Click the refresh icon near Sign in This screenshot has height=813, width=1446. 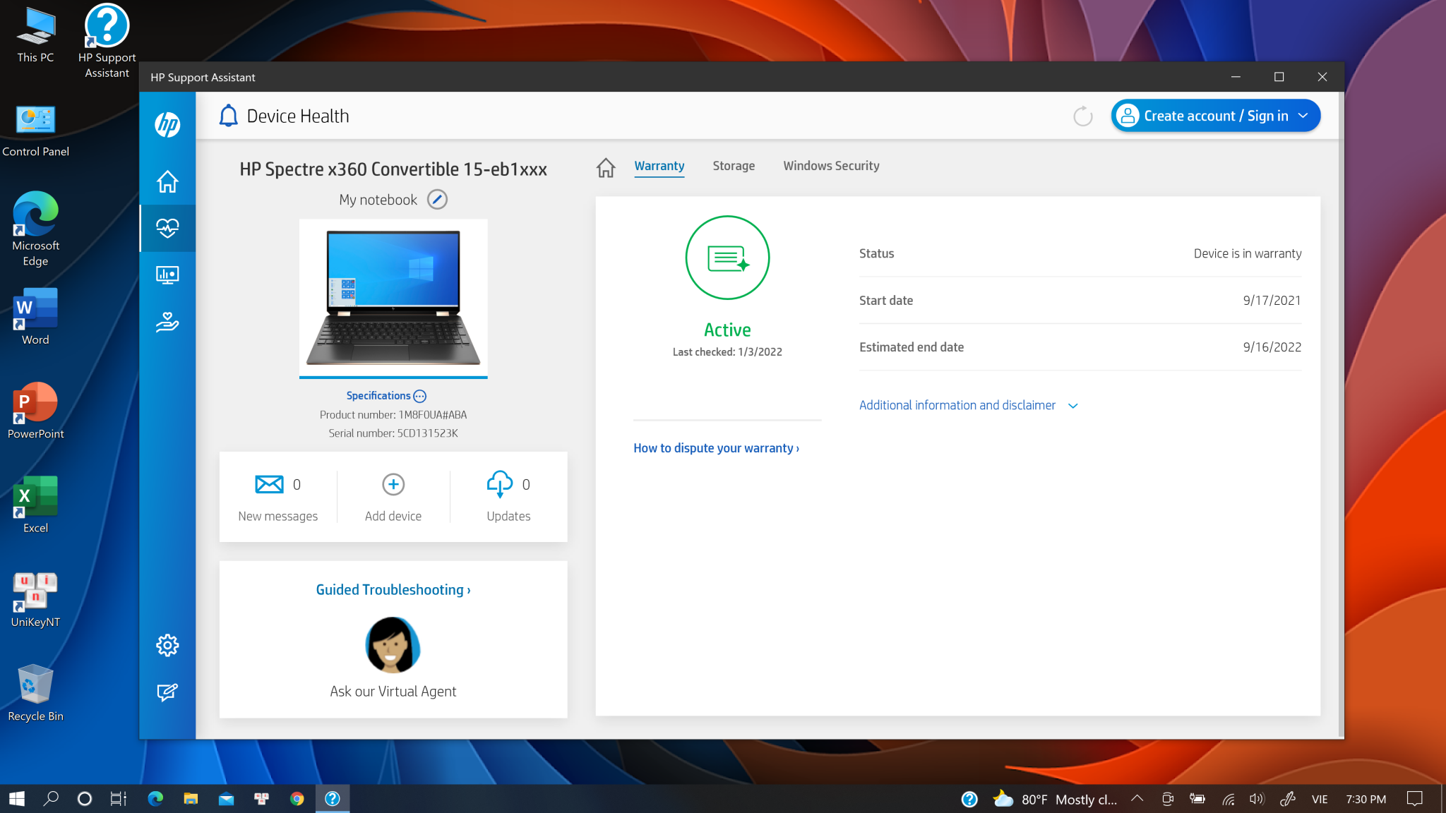tap(1082, 116)
